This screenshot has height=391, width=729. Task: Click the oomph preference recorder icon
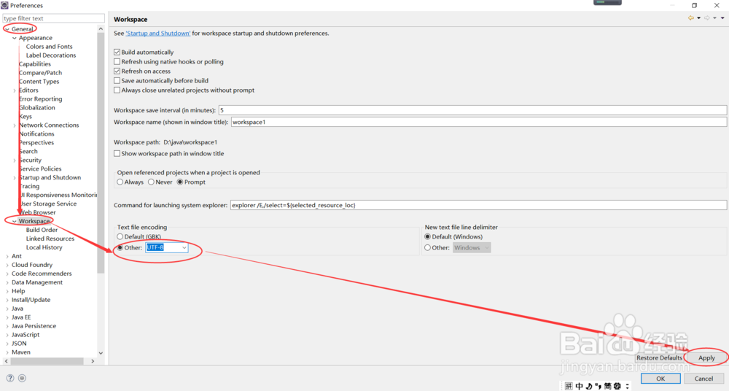(x=23, y=378)
